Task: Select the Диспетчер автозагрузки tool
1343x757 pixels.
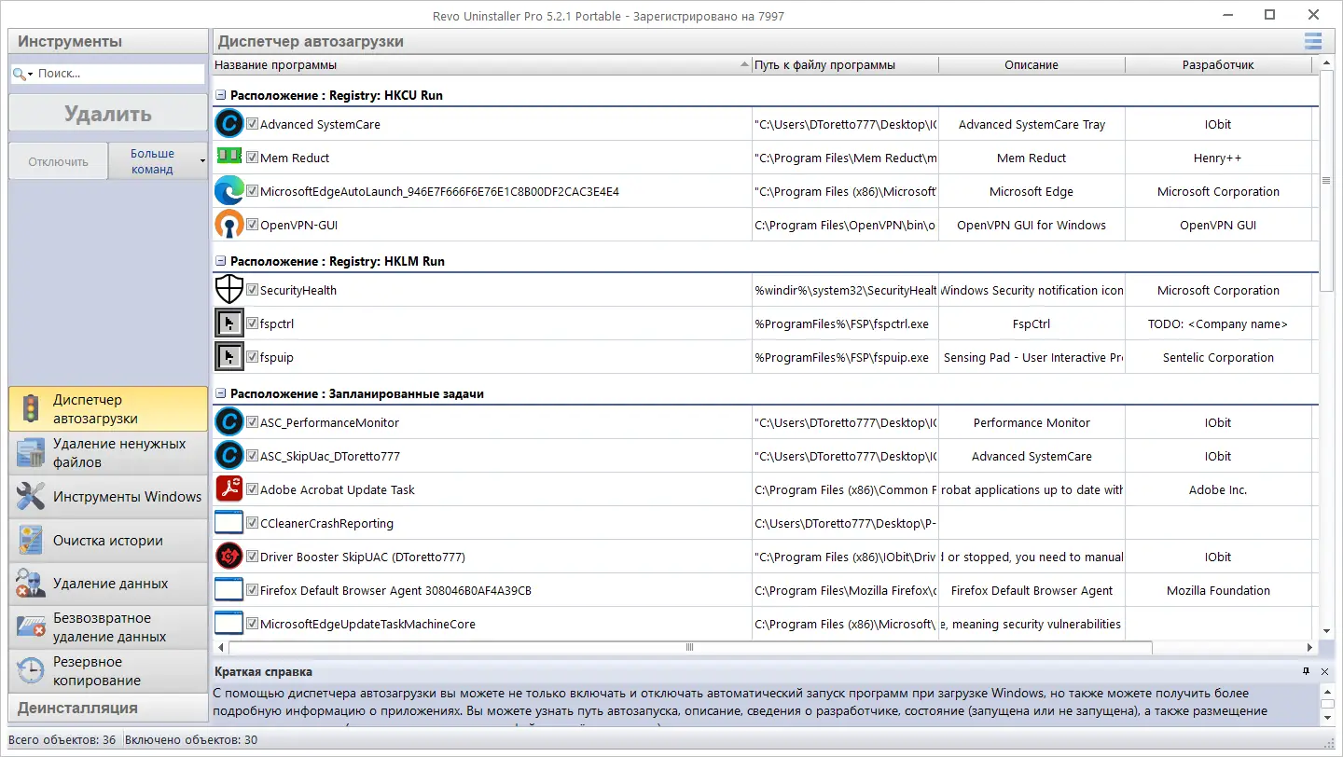Action: (x=108, y=409)
